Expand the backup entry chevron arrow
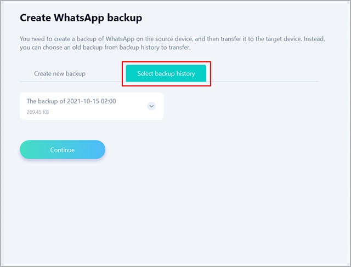Viewport: 351px width, 267px height. pos(152,106)
